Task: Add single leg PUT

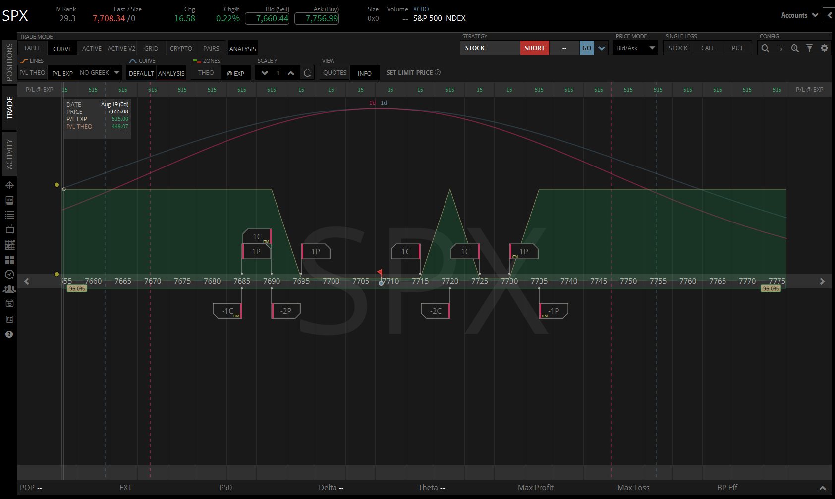Action: (x=737, y=48)
